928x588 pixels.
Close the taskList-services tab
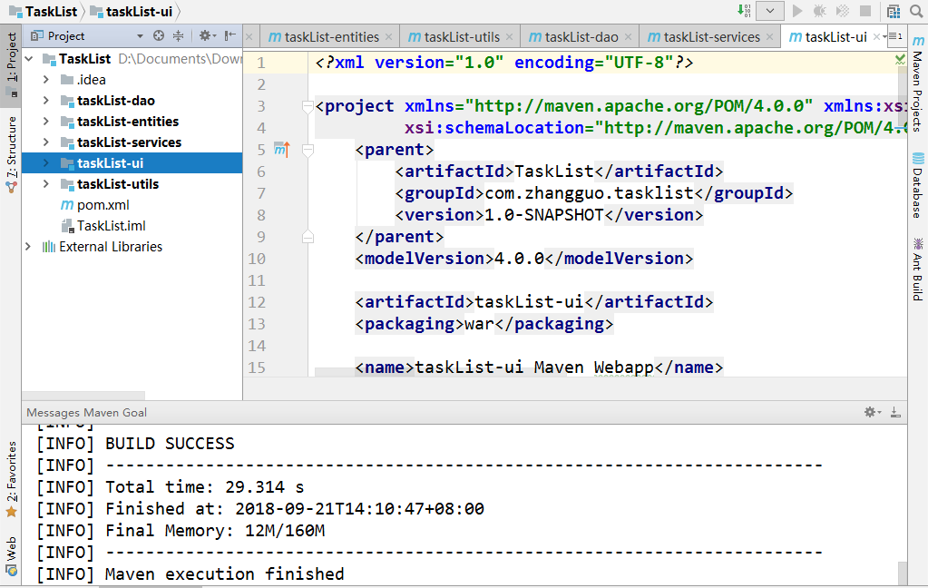click(770, 36)
